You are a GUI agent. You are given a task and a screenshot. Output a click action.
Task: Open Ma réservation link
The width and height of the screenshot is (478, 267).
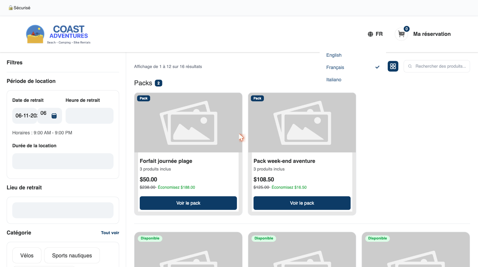point(432,34)
